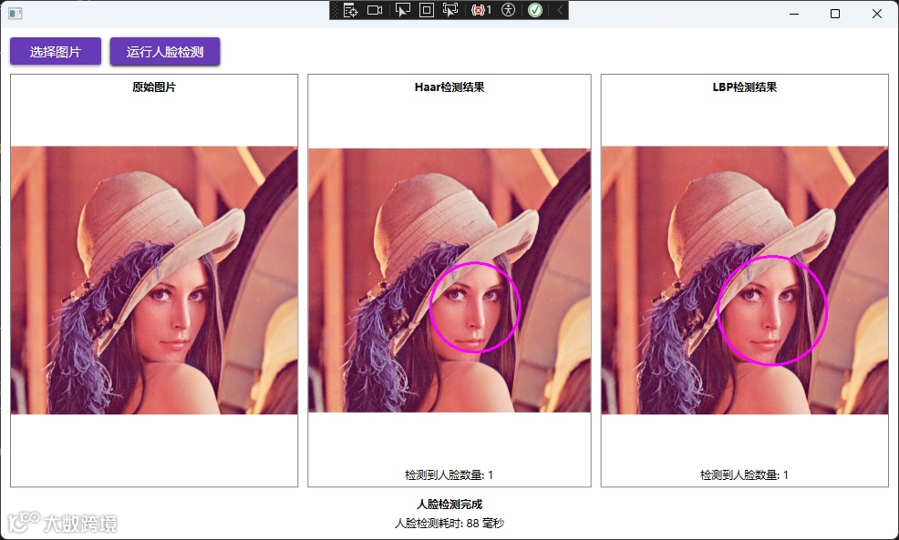Screen dimensions: 899x540
Task: Click the original Lena image under 原始图片
Action: (154, 280)
